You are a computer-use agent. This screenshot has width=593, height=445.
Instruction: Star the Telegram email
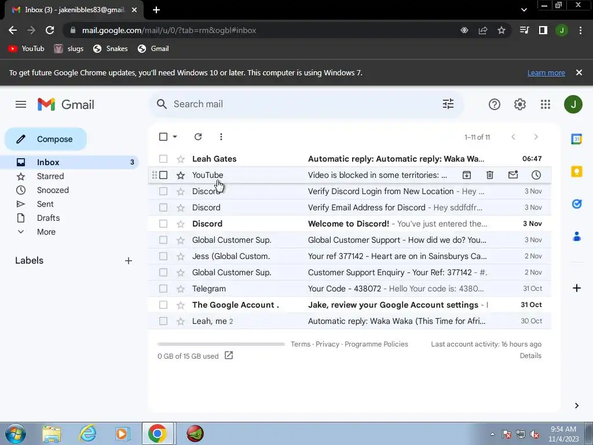pos(181,289)
